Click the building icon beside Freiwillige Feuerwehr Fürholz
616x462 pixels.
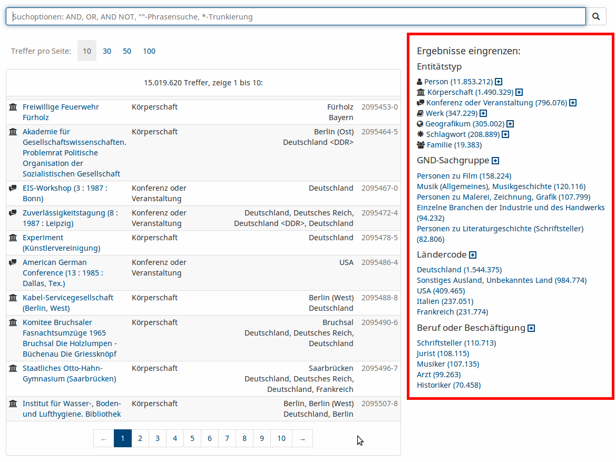(13, 107)
